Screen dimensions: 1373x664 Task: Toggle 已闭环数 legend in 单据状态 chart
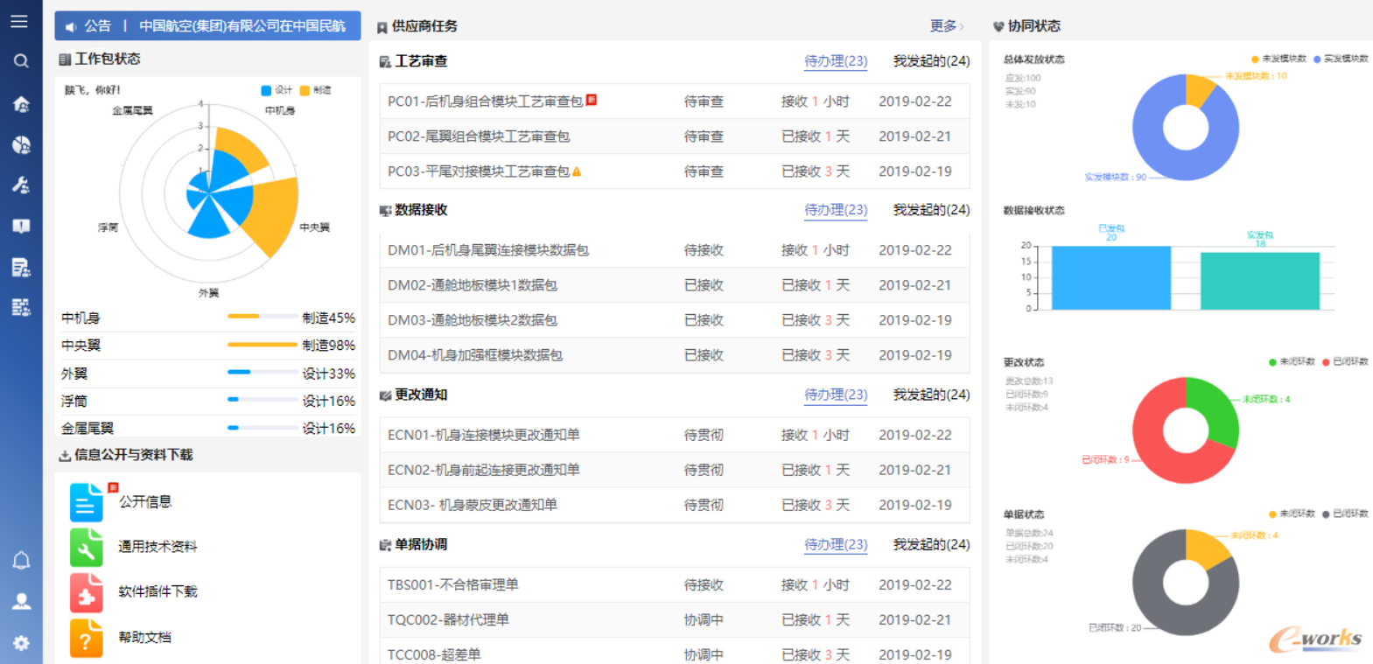pyautogui.click(x=1345, y=514)
